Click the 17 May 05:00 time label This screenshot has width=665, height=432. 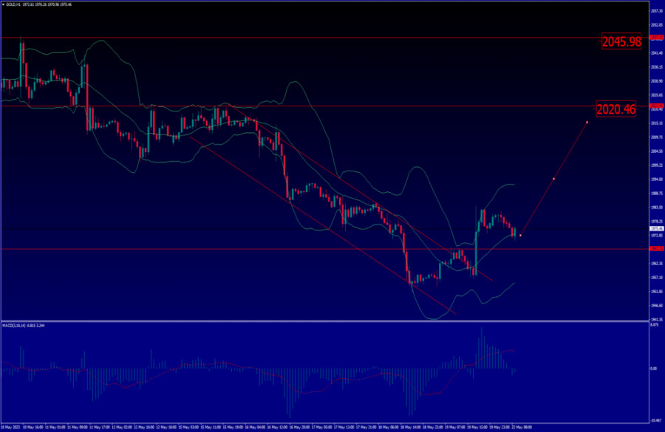[321, 428]
